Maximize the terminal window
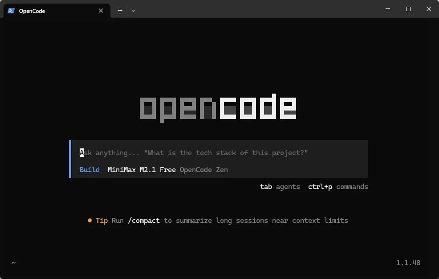439x279 pixels. (x=408, y=9)
